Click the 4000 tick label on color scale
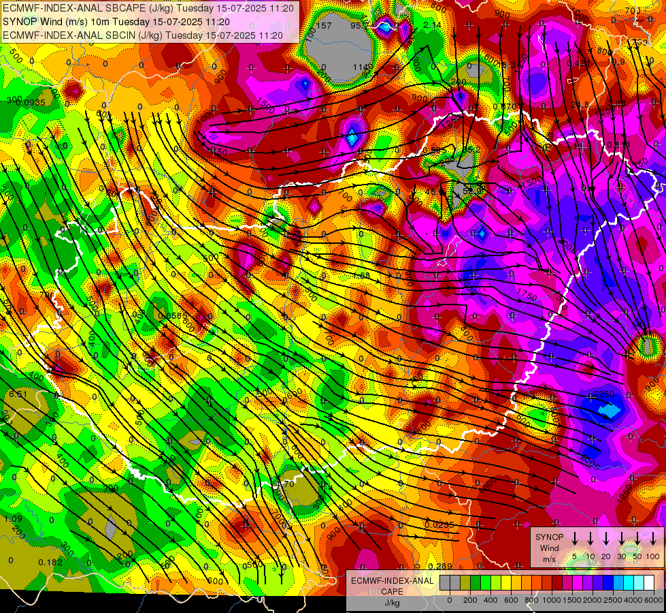The image size is (666, 613). [x=633, y=600]
